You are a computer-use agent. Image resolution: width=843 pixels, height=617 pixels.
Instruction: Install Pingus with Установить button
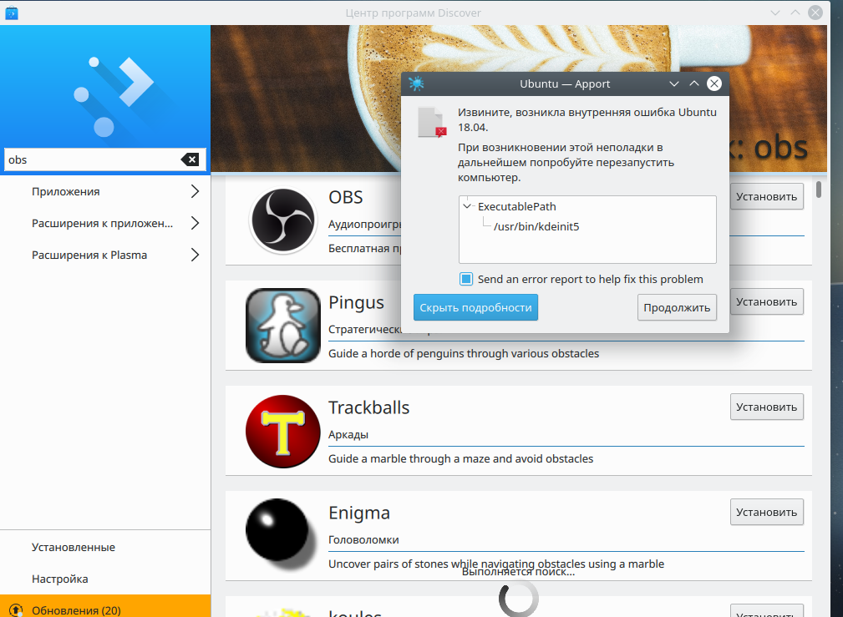pos(767,302)
